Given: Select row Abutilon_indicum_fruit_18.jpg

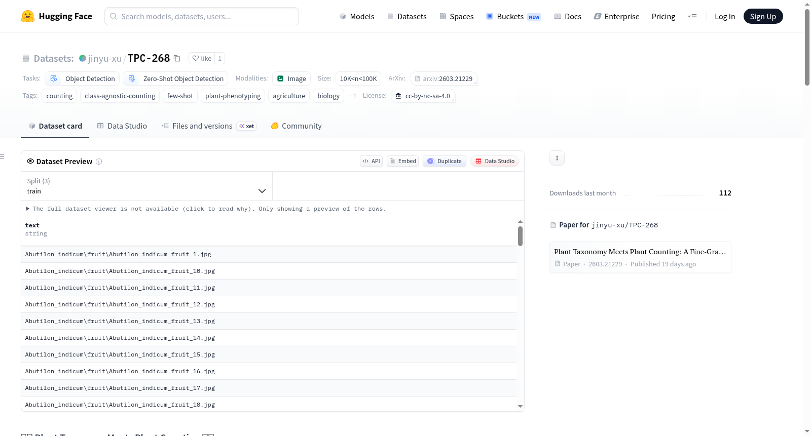Looking at the screenshot, I should tap(269, 404).
